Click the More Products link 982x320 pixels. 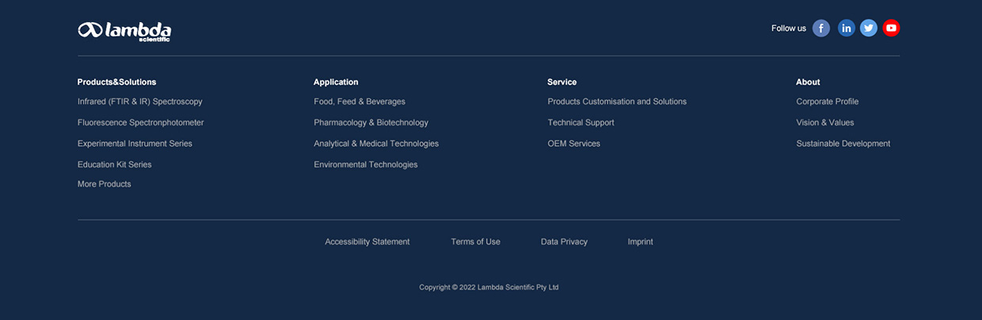tap(104, 184)
